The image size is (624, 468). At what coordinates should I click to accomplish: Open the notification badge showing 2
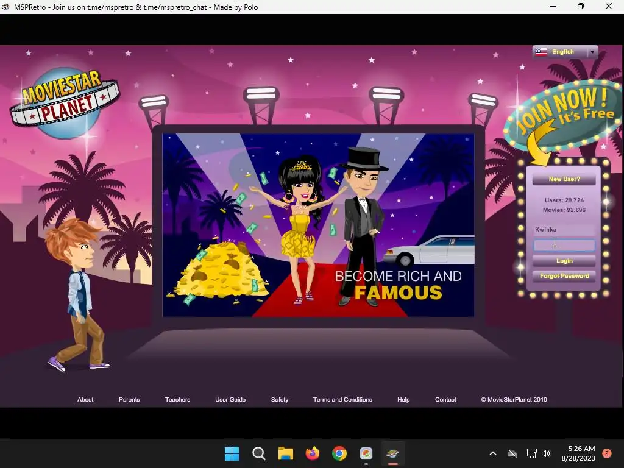[607, 453]
